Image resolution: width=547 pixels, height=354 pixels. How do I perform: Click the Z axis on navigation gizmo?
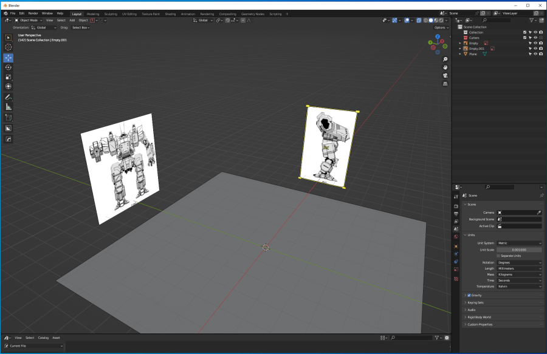(x=438, y=36)
